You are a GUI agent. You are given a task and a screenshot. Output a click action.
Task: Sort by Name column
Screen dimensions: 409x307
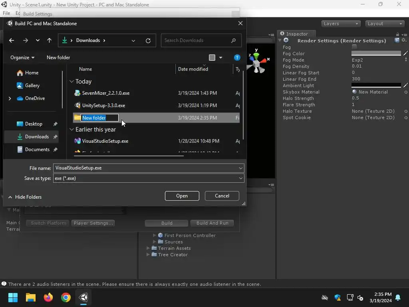85,69
